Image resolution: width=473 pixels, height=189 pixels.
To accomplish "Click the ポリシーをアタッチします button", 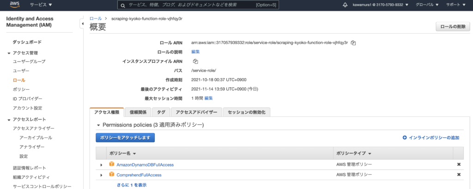I will 125,138.
